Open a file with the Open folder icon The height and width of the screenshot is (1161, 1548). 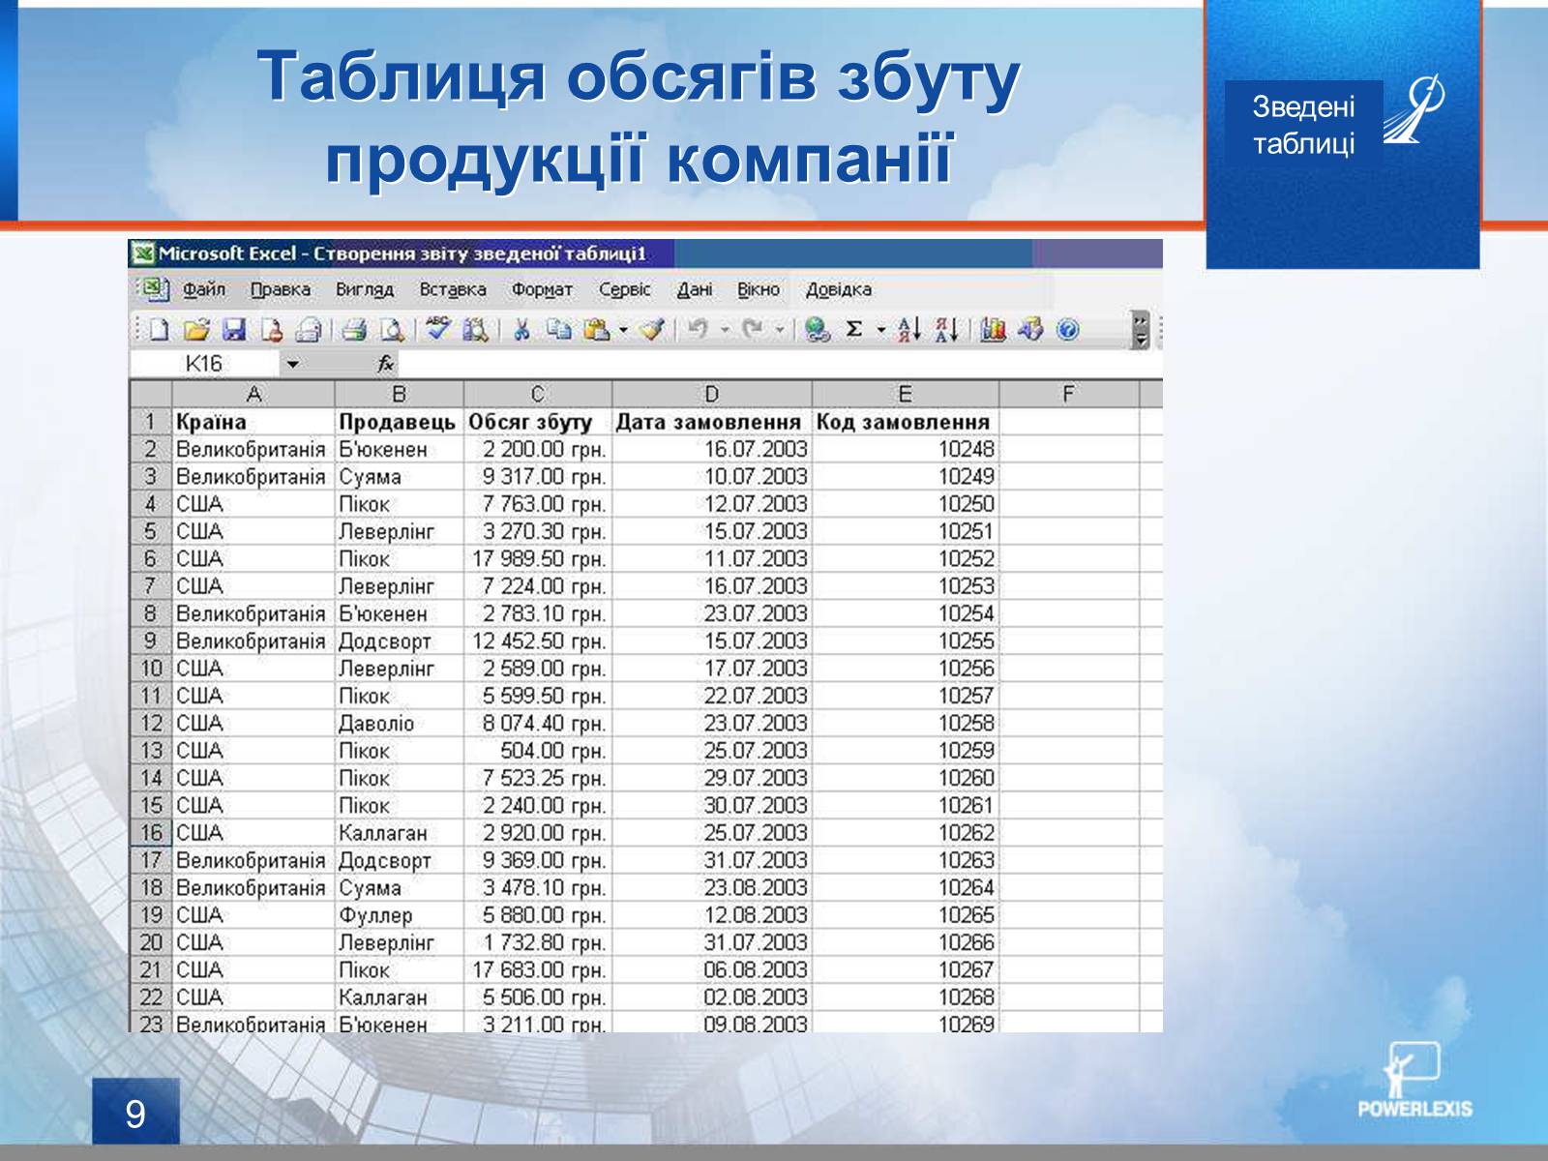(196, 331)
